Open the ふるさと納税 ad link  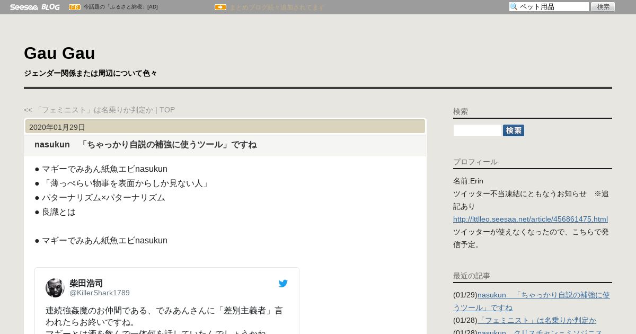(120, 7)
